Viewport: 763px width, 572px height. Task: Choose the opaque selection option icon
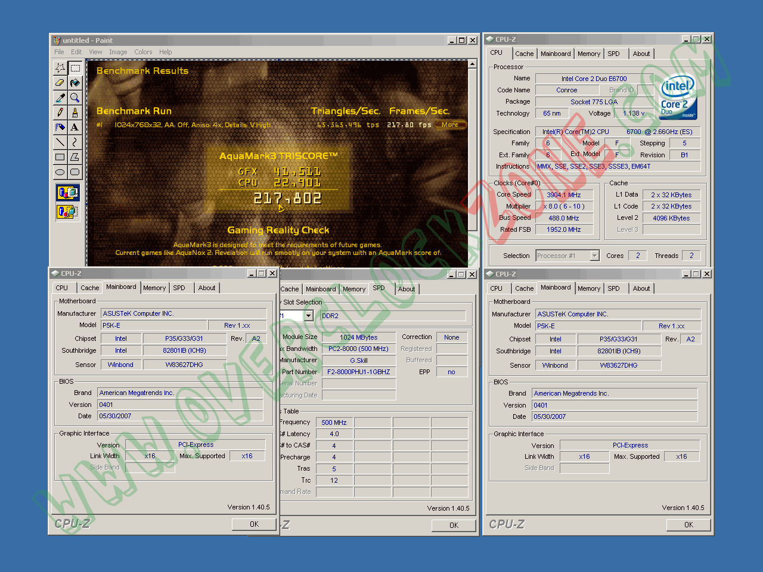click(x=67, y=192)
